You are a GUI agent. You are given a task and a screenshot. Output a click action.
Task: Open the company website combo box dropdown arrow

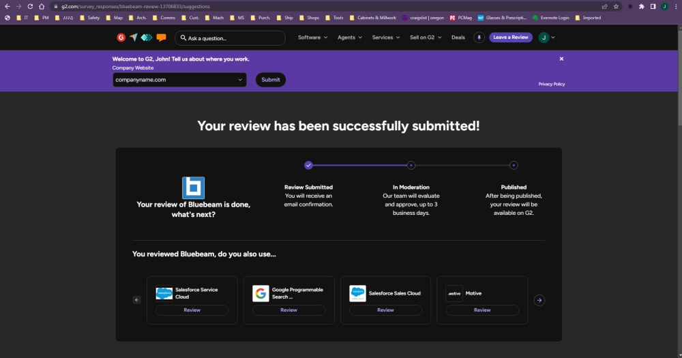coord(239,80)
